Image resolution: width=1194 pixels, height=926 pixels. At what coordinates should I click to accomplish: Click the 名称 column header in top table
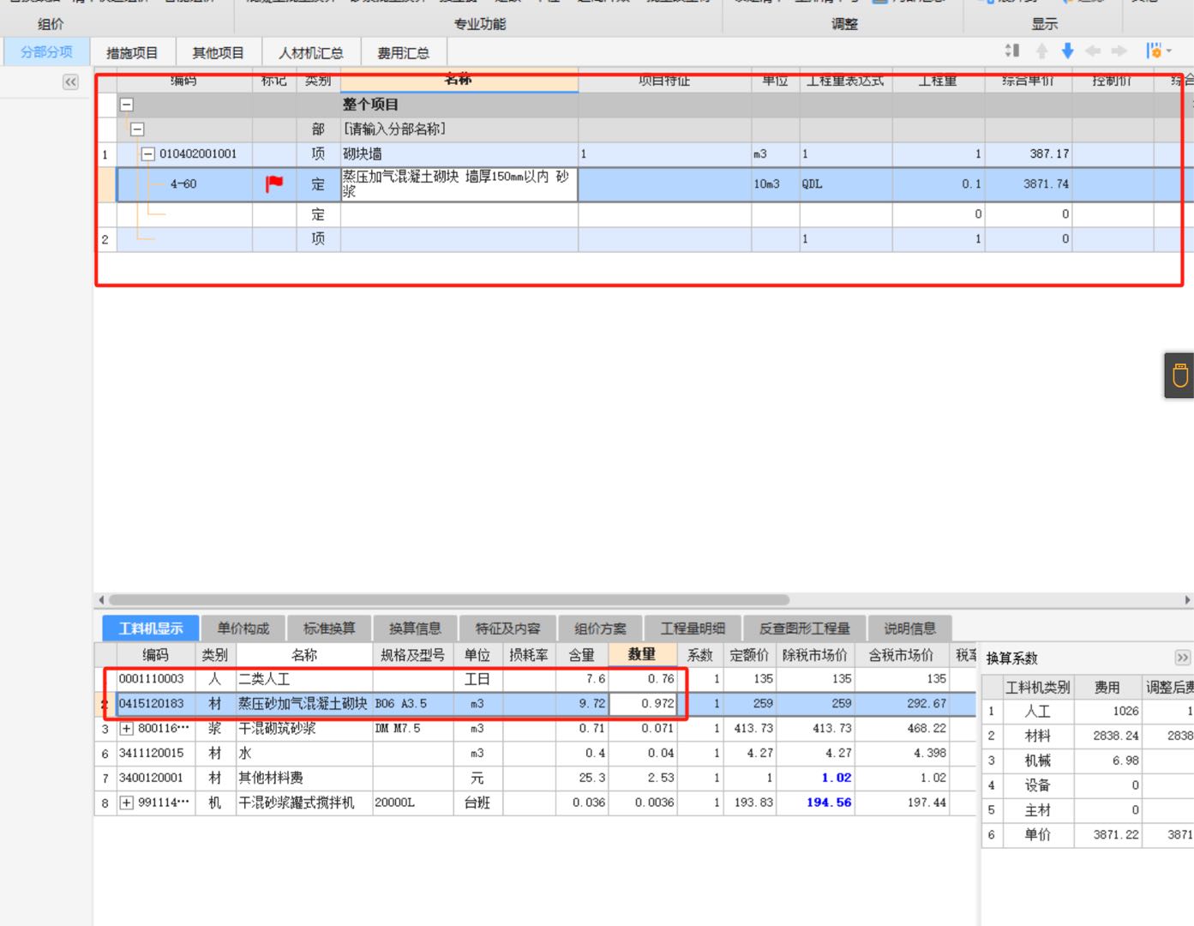[459, 80]
